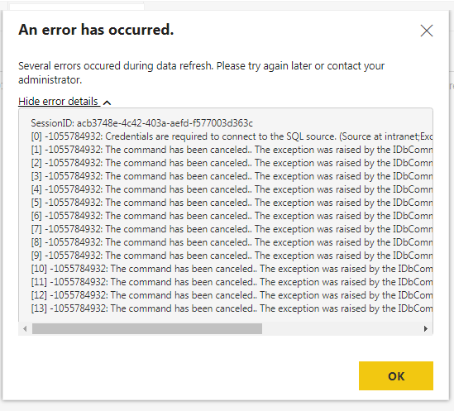Select error line [1] command canceled

(x=232, y=150)
